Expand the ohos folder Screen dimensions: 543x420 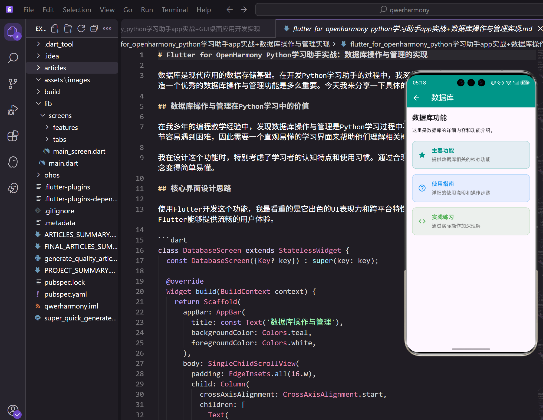52,175
